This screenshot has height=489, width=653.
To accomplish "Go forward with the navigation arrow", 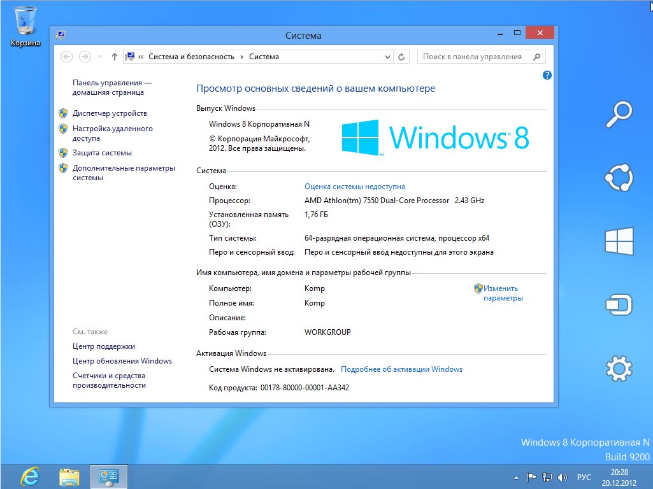I will (85, 57).
